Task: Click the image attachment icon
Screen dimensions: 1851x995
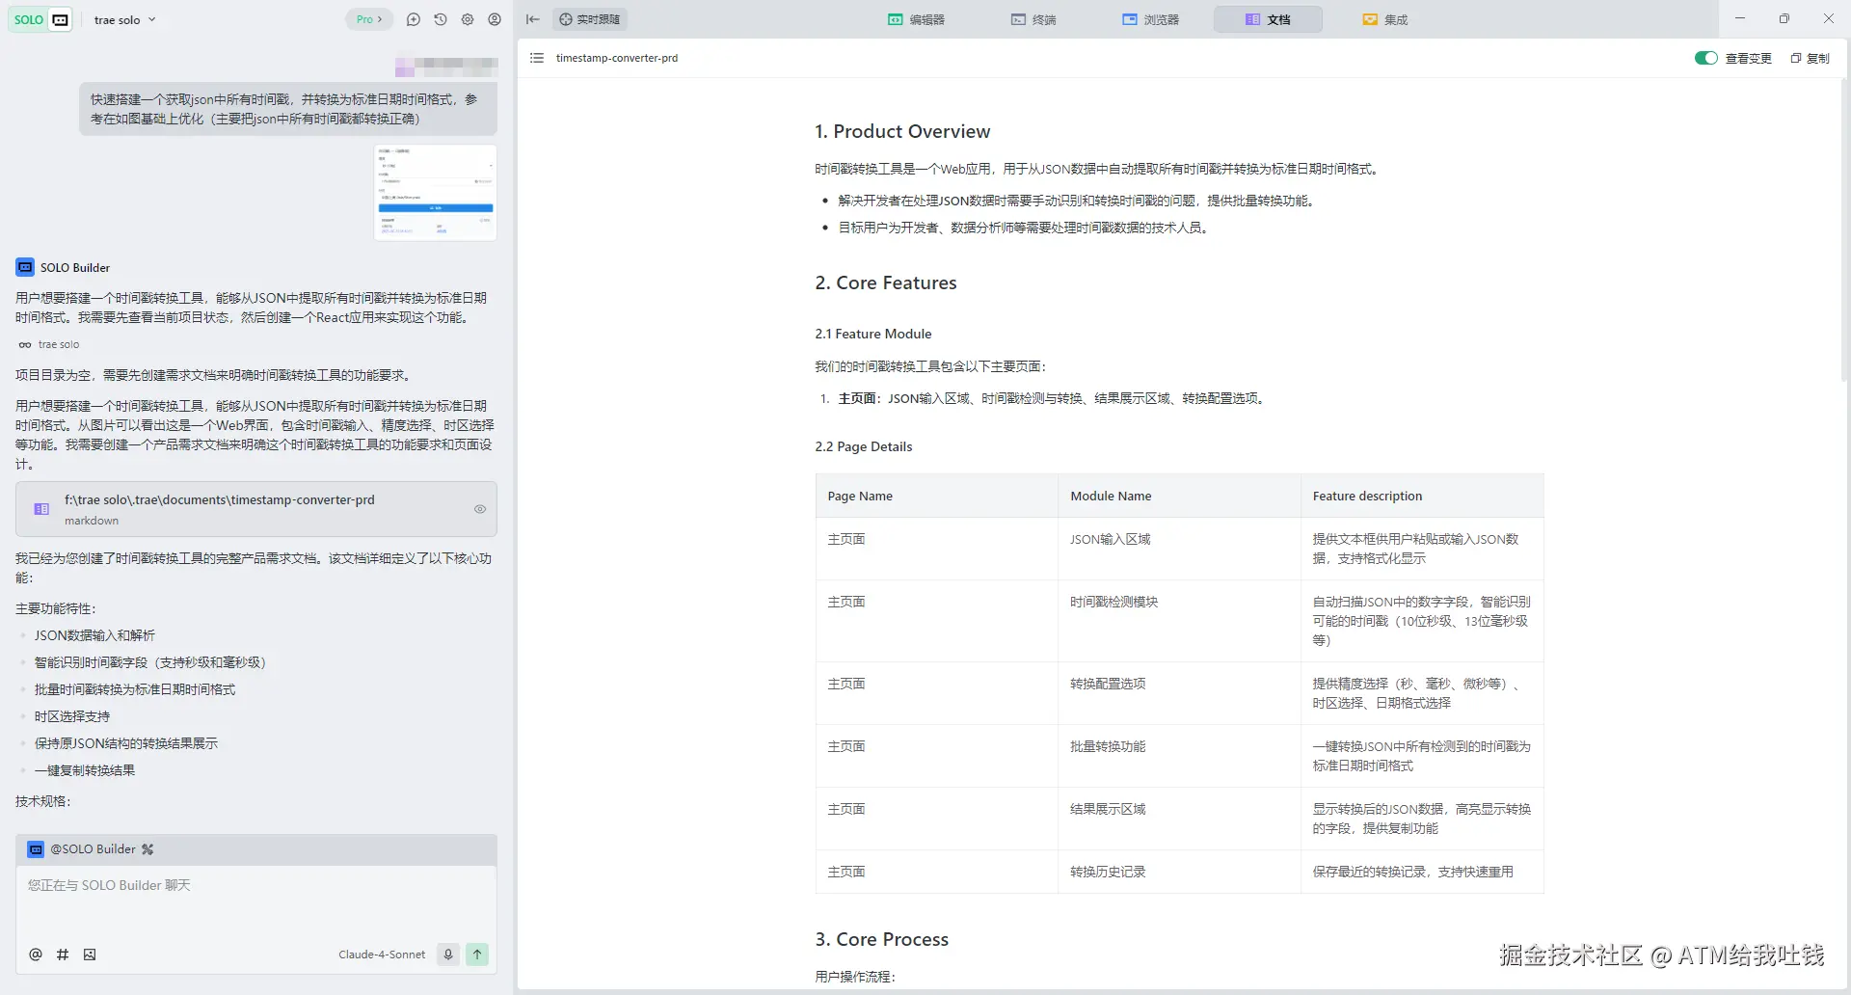Action: 90,955
